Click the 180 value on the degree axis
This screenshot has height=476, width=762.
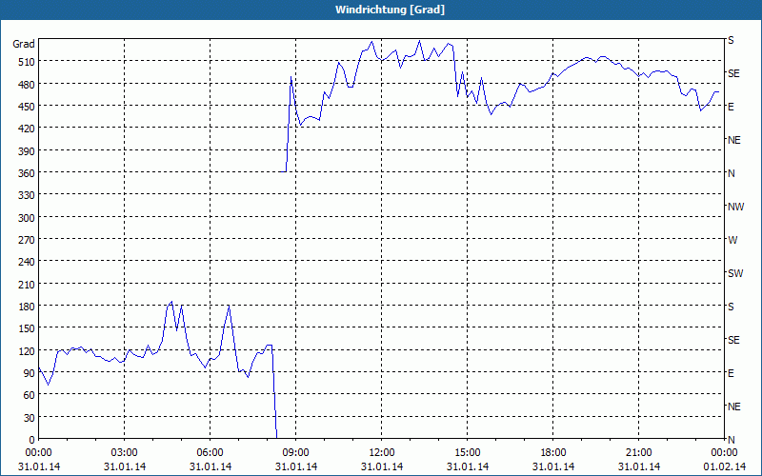[27, 307]
